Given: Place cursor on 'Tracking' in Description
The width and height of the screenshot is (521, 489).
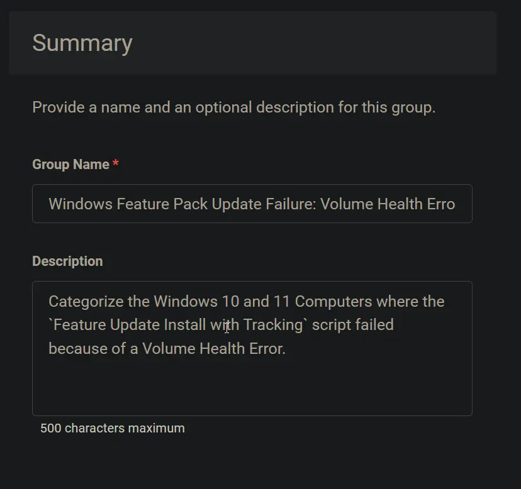Looking at the screenshot, I should point(273,325).
